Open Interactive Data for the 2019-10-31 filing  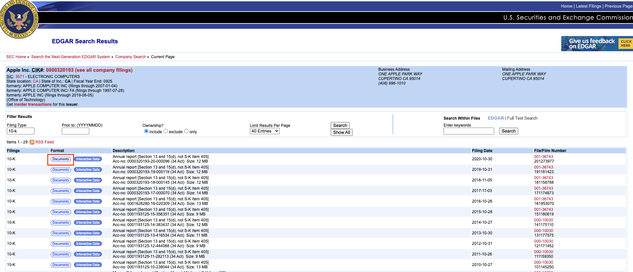[x=88, y=170]
